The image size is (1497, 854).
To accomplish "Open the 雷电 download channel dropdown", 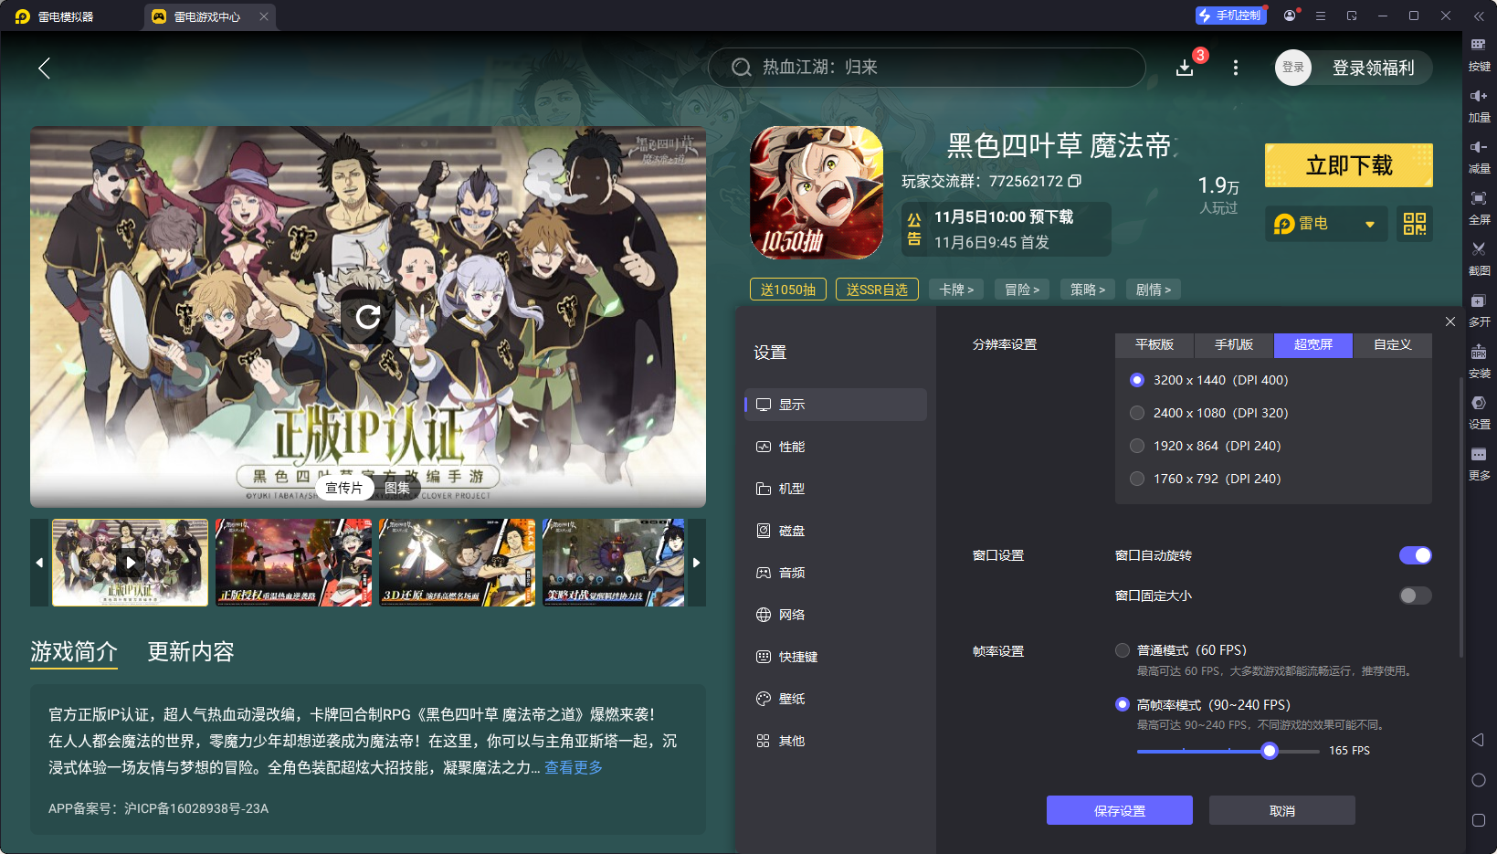I will pyautogui.click(x=1325, y=224).
